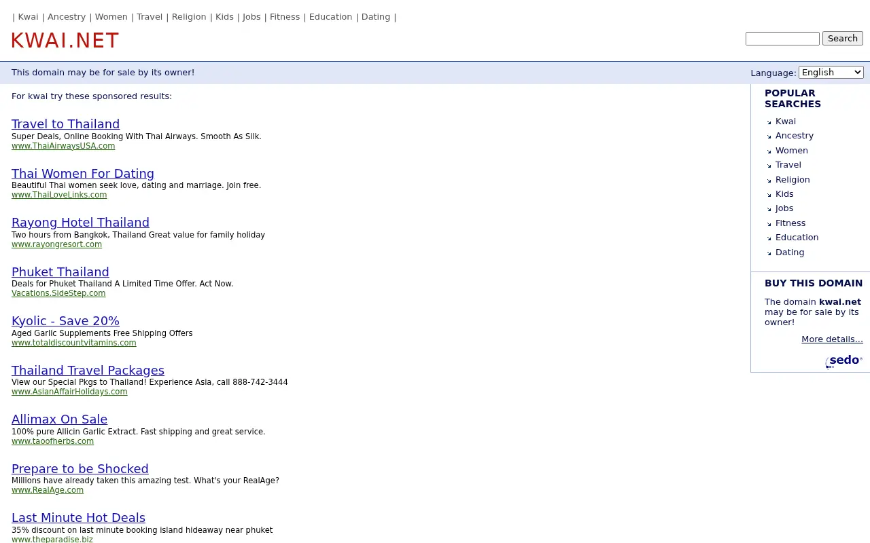Choose Kwai in Popular Searches sidebar
The height and width of the screenshot is (543, 870).
(786, 121)
